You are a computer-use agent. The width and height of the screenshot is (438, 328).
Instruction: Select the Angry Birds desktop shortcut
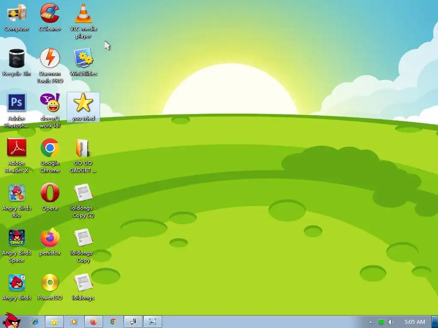click(17, 287)
